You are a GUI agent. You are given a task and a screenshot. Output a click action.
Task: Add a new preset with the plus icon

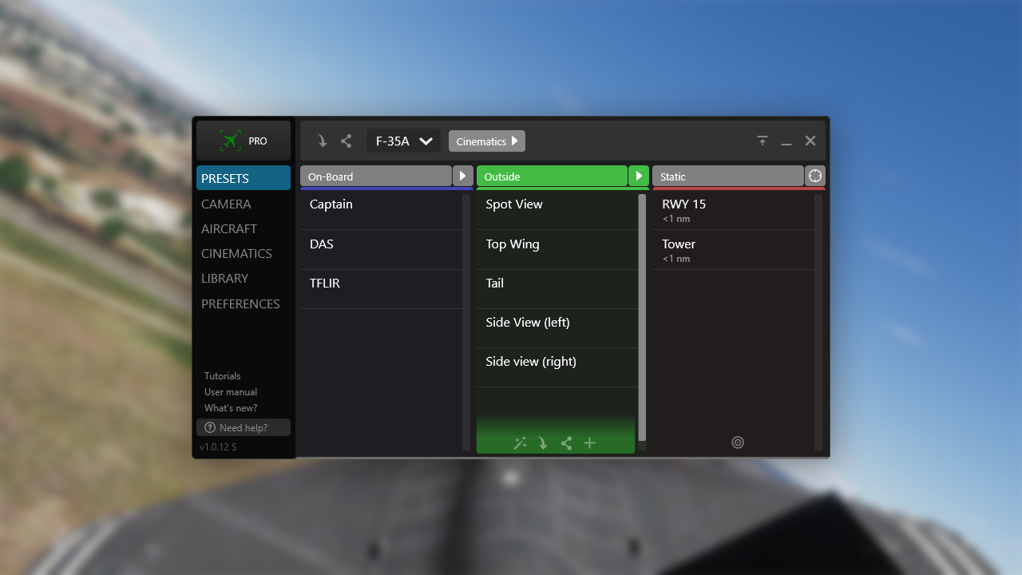tap(589, 442)
